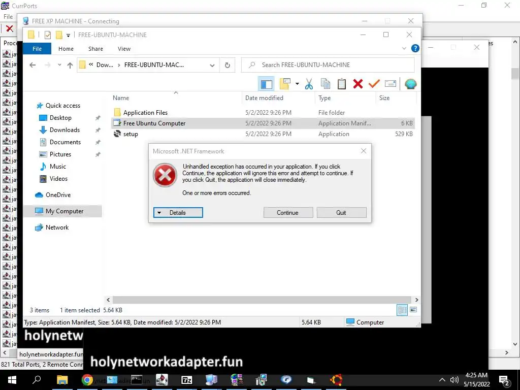Image resolution: width=520 pixels, height=390 pixels.
Task: Click the Dow... breadcrumb in address bar
Action: pos(105,65)
